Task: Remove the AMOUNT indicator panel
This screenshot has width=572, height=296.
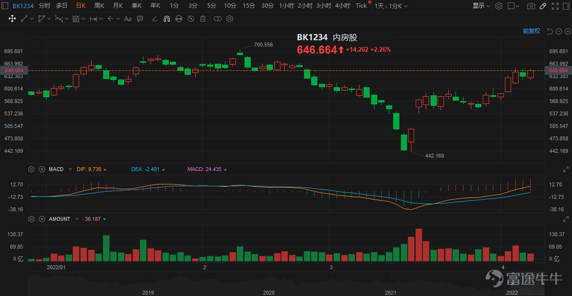Action: pos(42,219)
